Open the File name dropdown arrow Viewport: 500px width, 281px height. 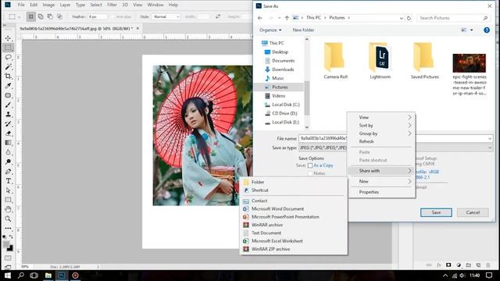pyautogui.click(x=490, y=139)
